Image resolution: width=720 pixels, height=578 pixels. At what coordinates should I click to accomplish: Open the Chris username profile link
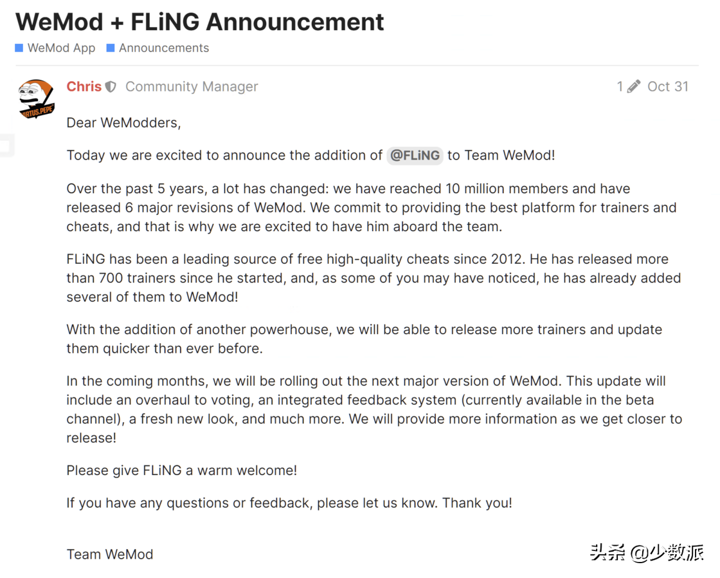click(x=84, y=87)
